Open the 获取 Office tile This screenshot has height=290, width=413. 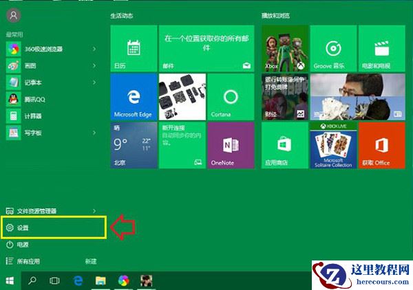click(x=382, y=145)
